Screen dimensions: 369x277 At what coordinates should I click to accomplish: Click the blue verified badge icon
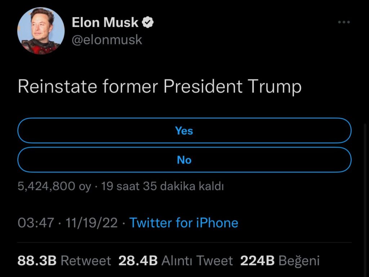pyautogui.click(x=148, y=23)
